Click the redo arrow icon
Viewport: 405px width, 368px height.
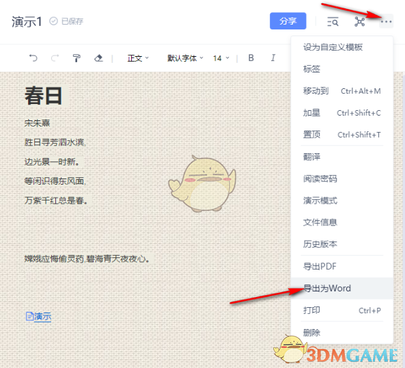55,58
